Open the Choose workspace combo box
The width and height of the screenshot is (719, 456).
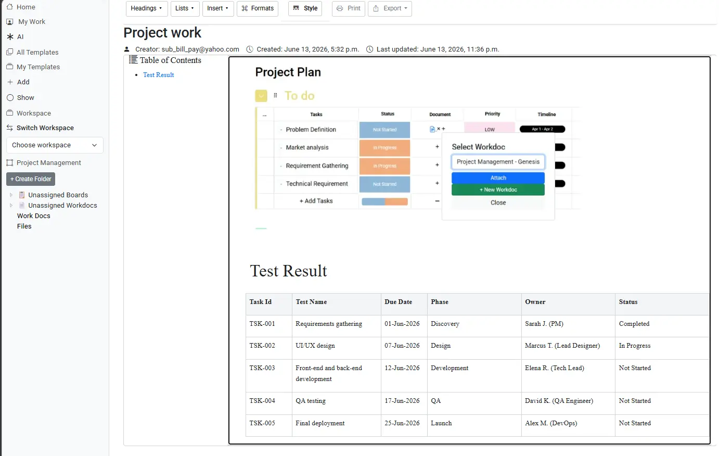[x=55, y=145]
